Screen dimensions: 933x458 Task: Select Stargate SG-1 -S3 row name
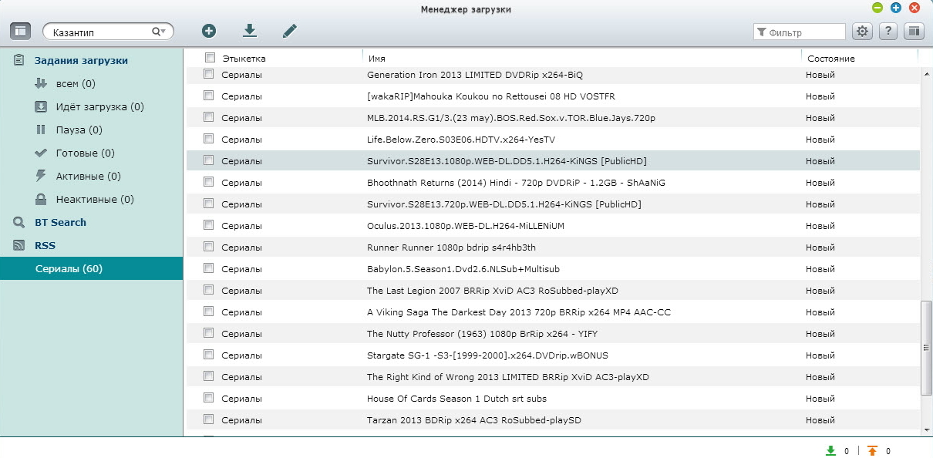pyautogui.click(x=487, y=355)
